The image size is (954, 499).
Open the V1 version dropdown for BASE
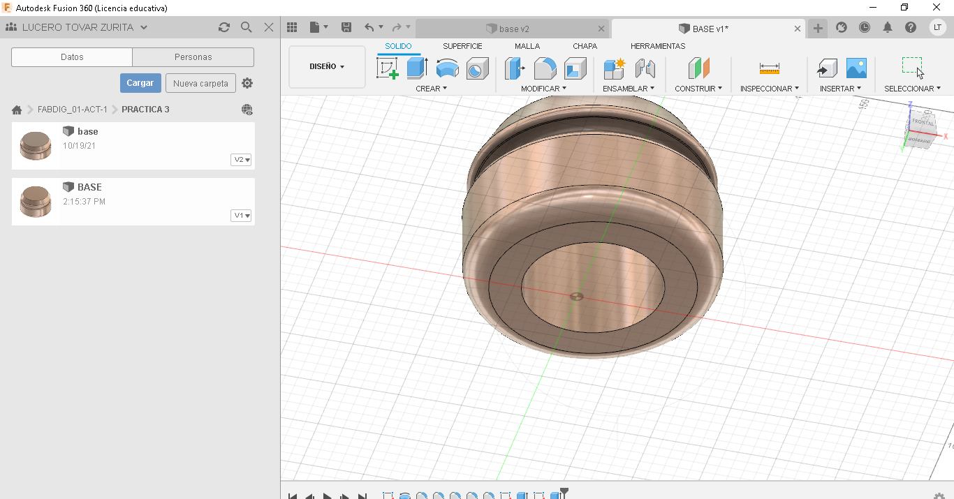242,216
